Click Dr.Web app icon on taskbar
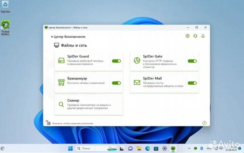This screenshot has height=153, width=244. coord(173,148)
